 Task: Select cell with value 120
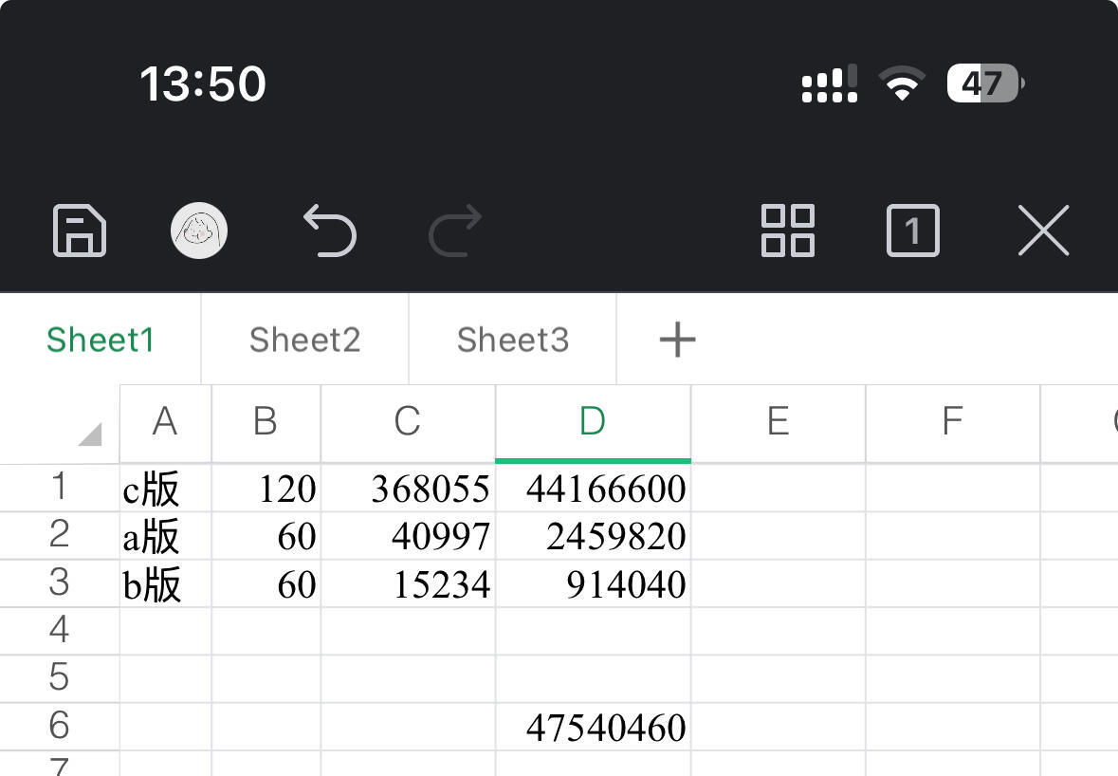tap(266, 488)
